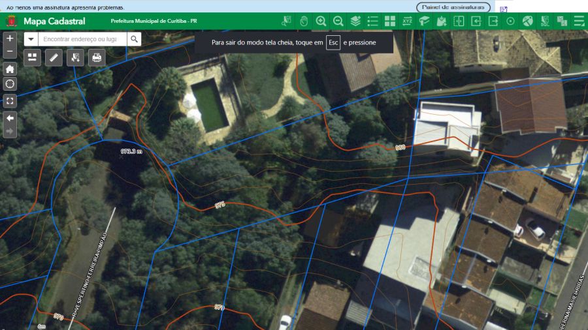
Task: Go back to previous map extent
Action: (10, 118)
